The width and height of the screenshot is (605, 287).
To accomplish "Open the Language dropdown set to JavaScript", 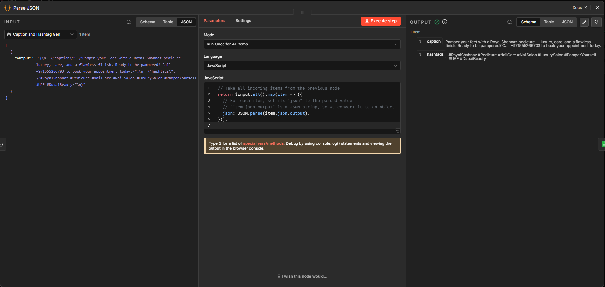I will [x=302, y=66].
